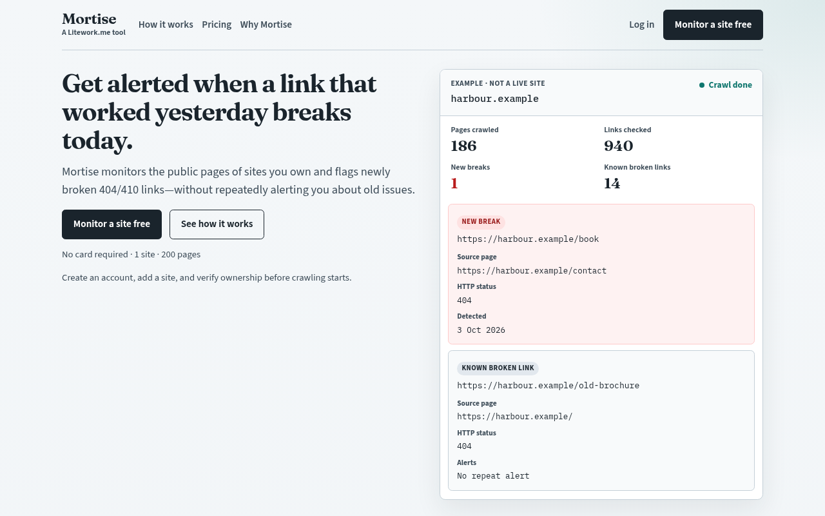Click the Log in link
The height and width of the screenshot is (516, 825).
click(641, 25)
